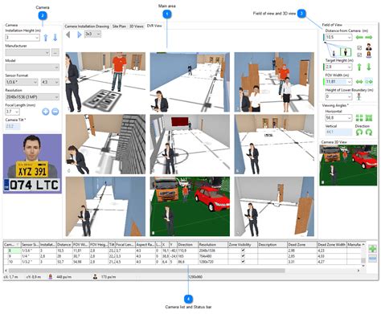Click the FOV width double-arrow icon
This screenshot has width=381, height=314.
[359, 82]
